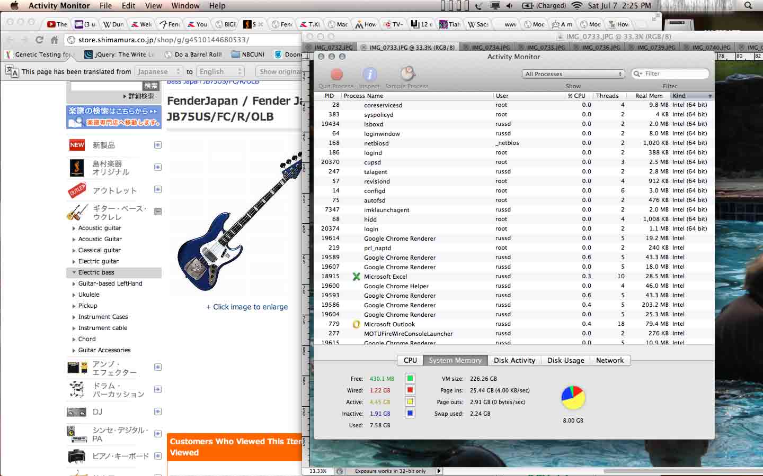Click the DJ category icon

point(77,412)
